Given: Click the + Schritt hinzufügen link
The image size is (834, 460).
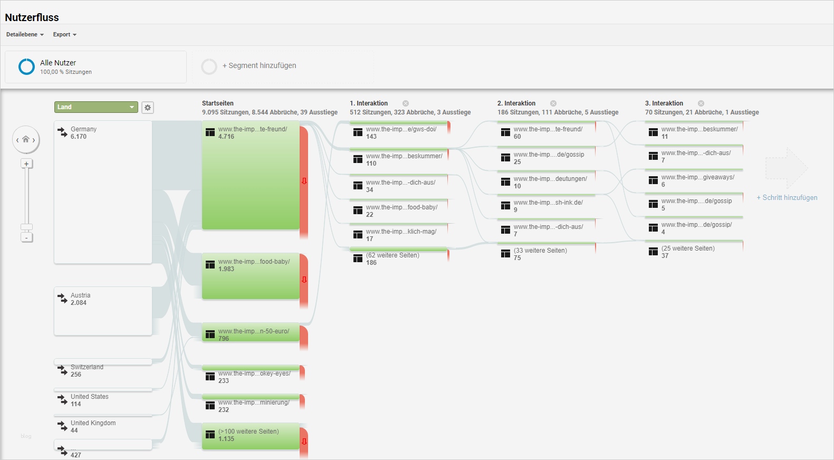Looking at the screenshot, I should point(787,197).
